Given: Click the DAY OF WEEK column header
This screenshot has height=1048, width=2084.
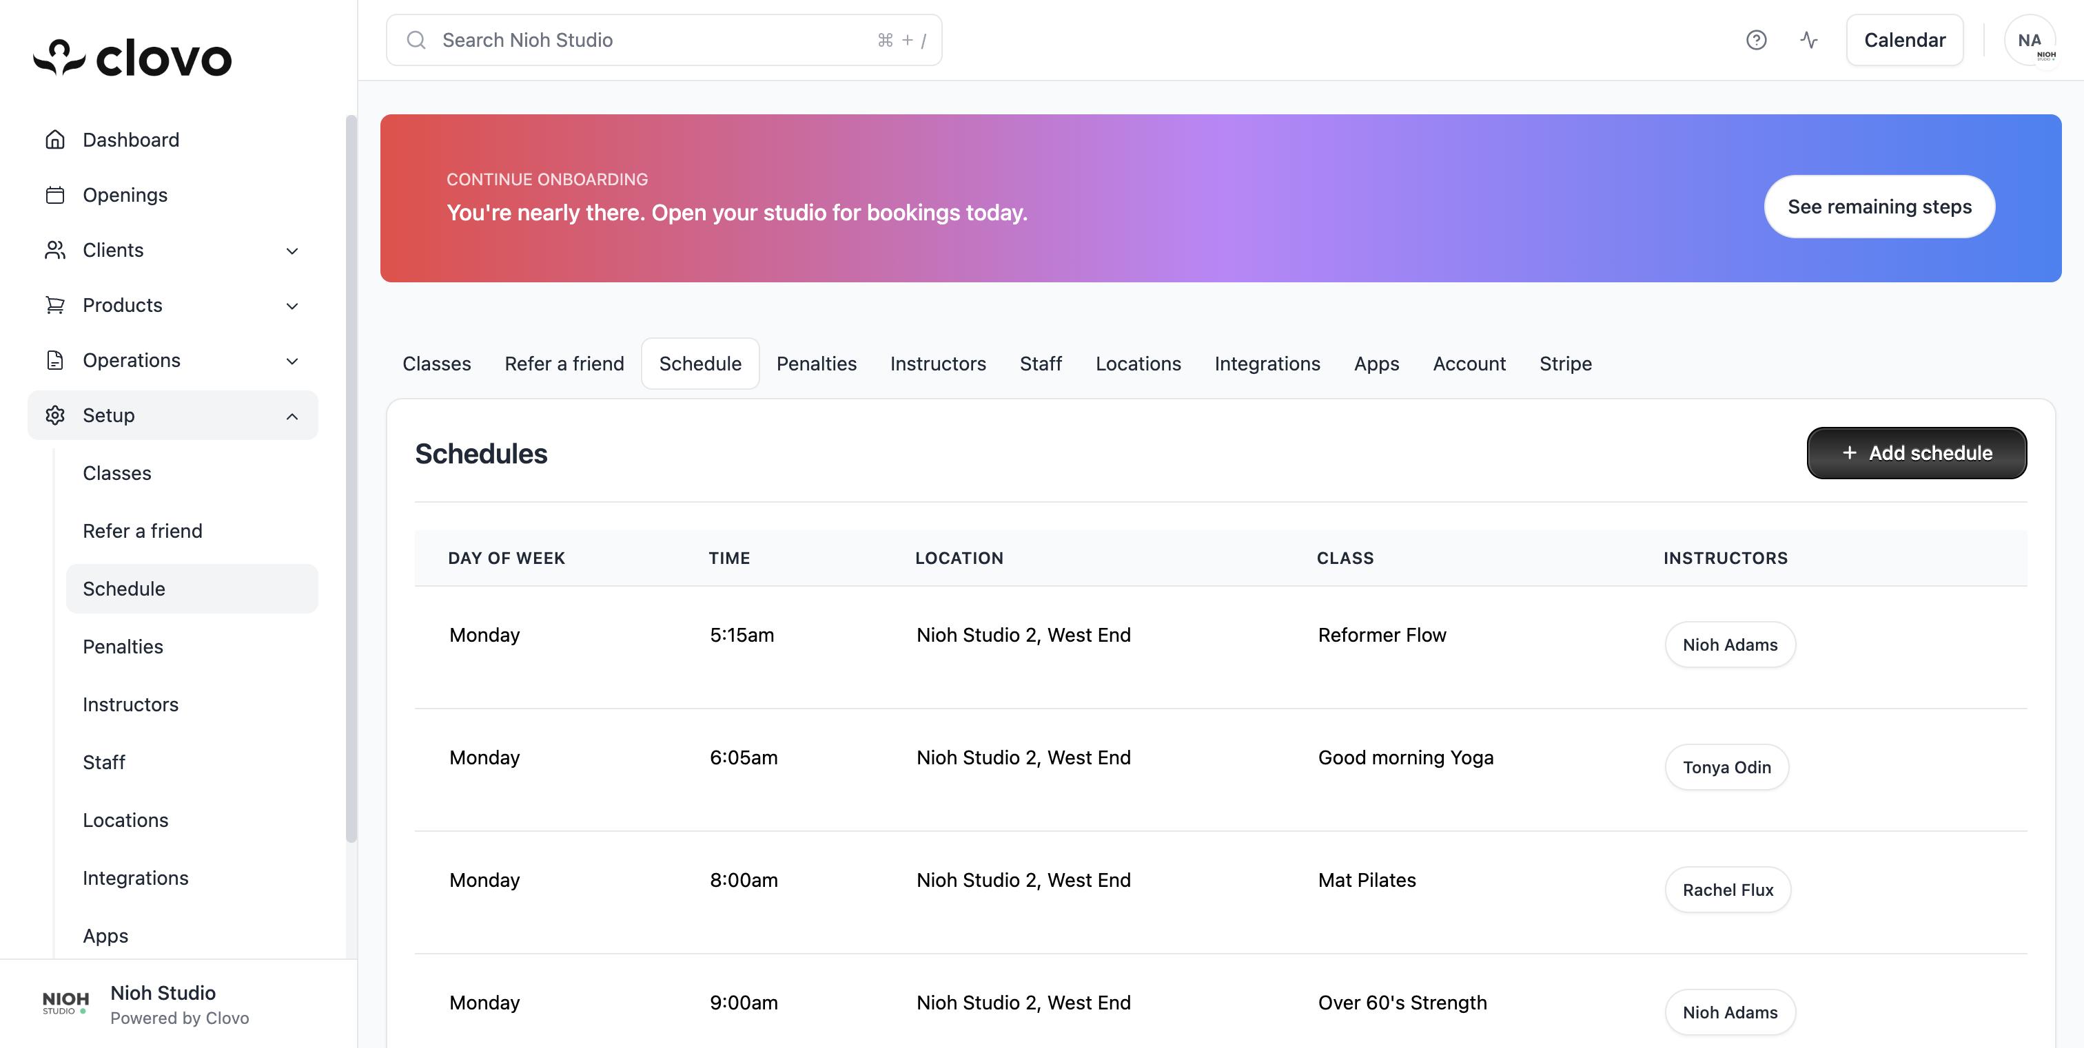Looking at the screenshot, I should [x=507, y=558].
